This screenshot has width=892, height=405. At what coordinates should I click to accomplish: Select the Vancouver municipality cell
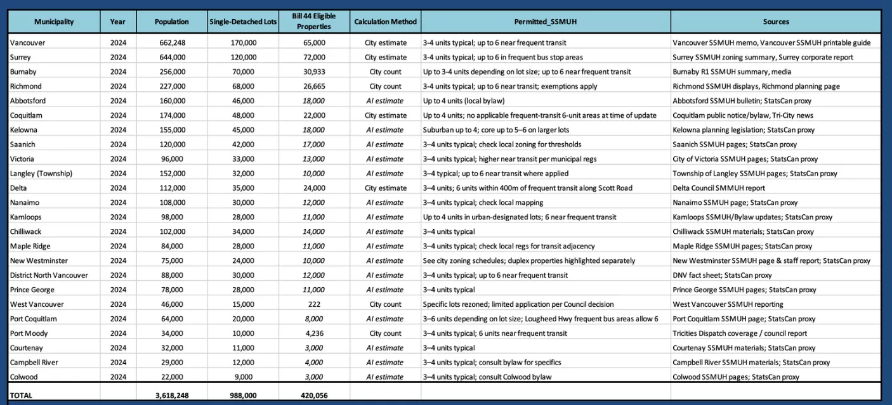coord(28,42)
